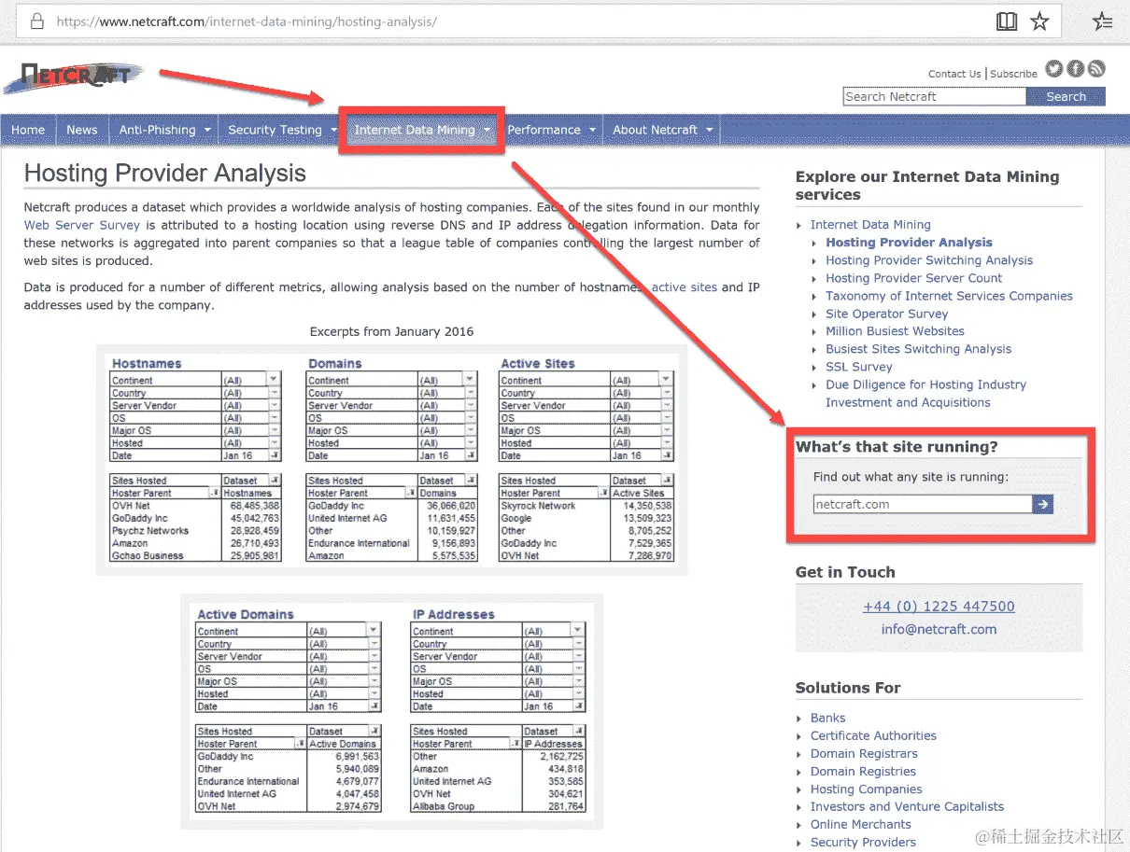
Task: Click the Hostnames excerpt table image
Action: coord(195,459)
